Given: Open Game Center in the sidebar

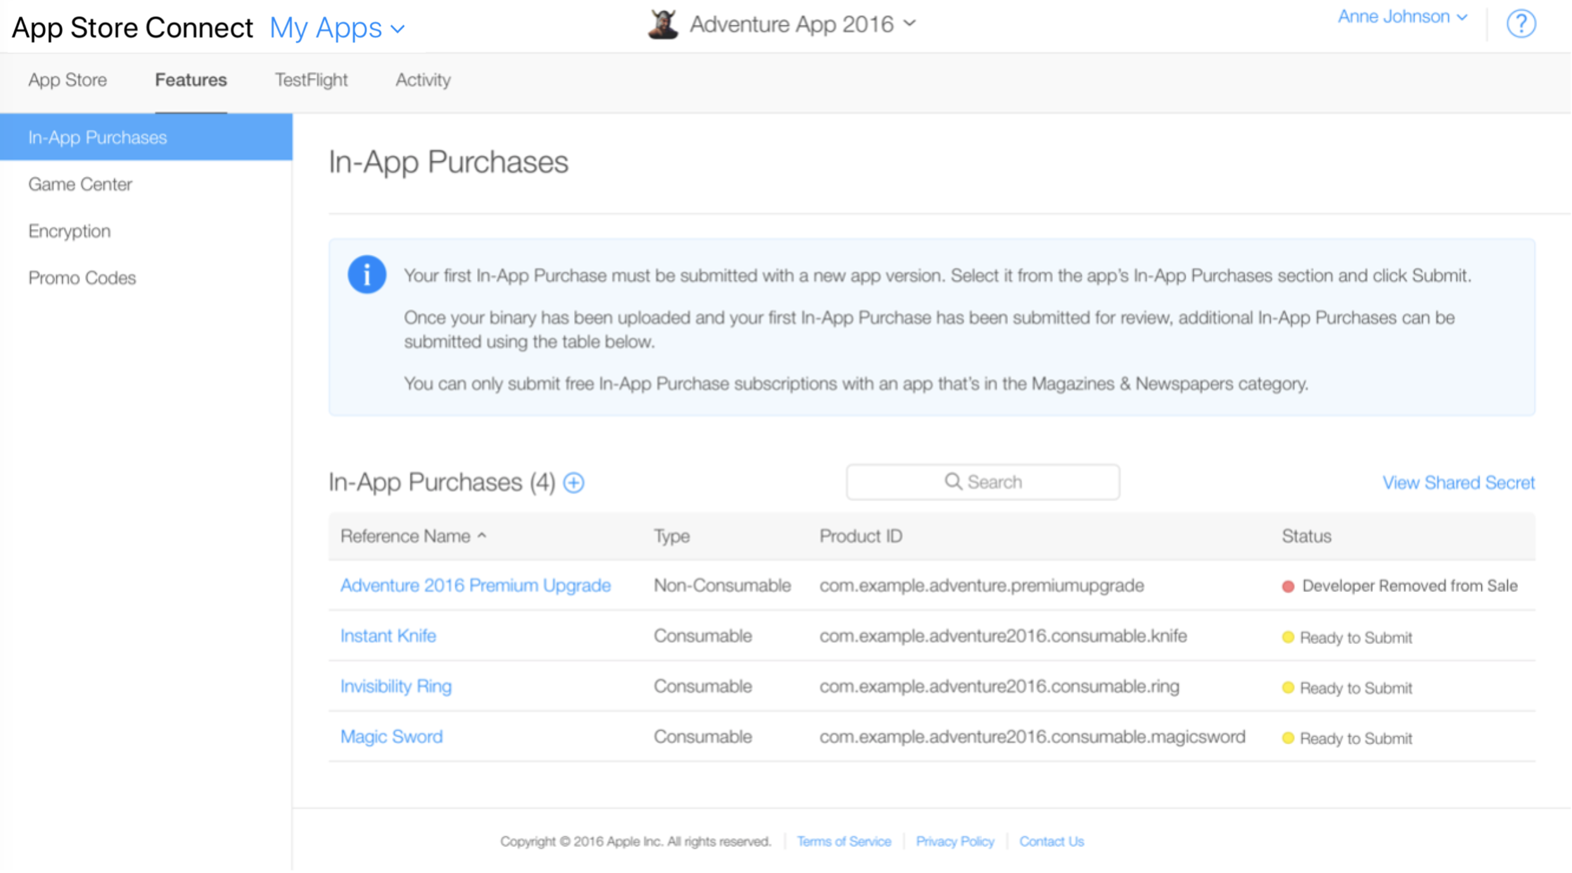Looking at the screenshot, I should (81, 184).
